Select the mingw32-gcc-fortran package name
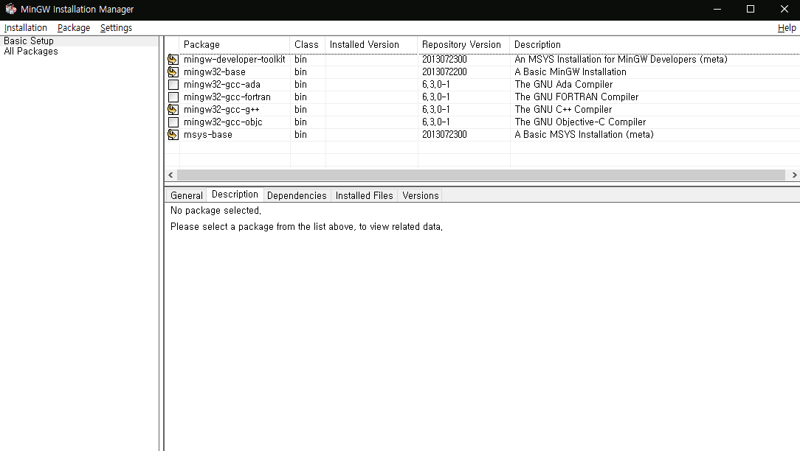Screen dimensions: 800x451 coord(227,97)
